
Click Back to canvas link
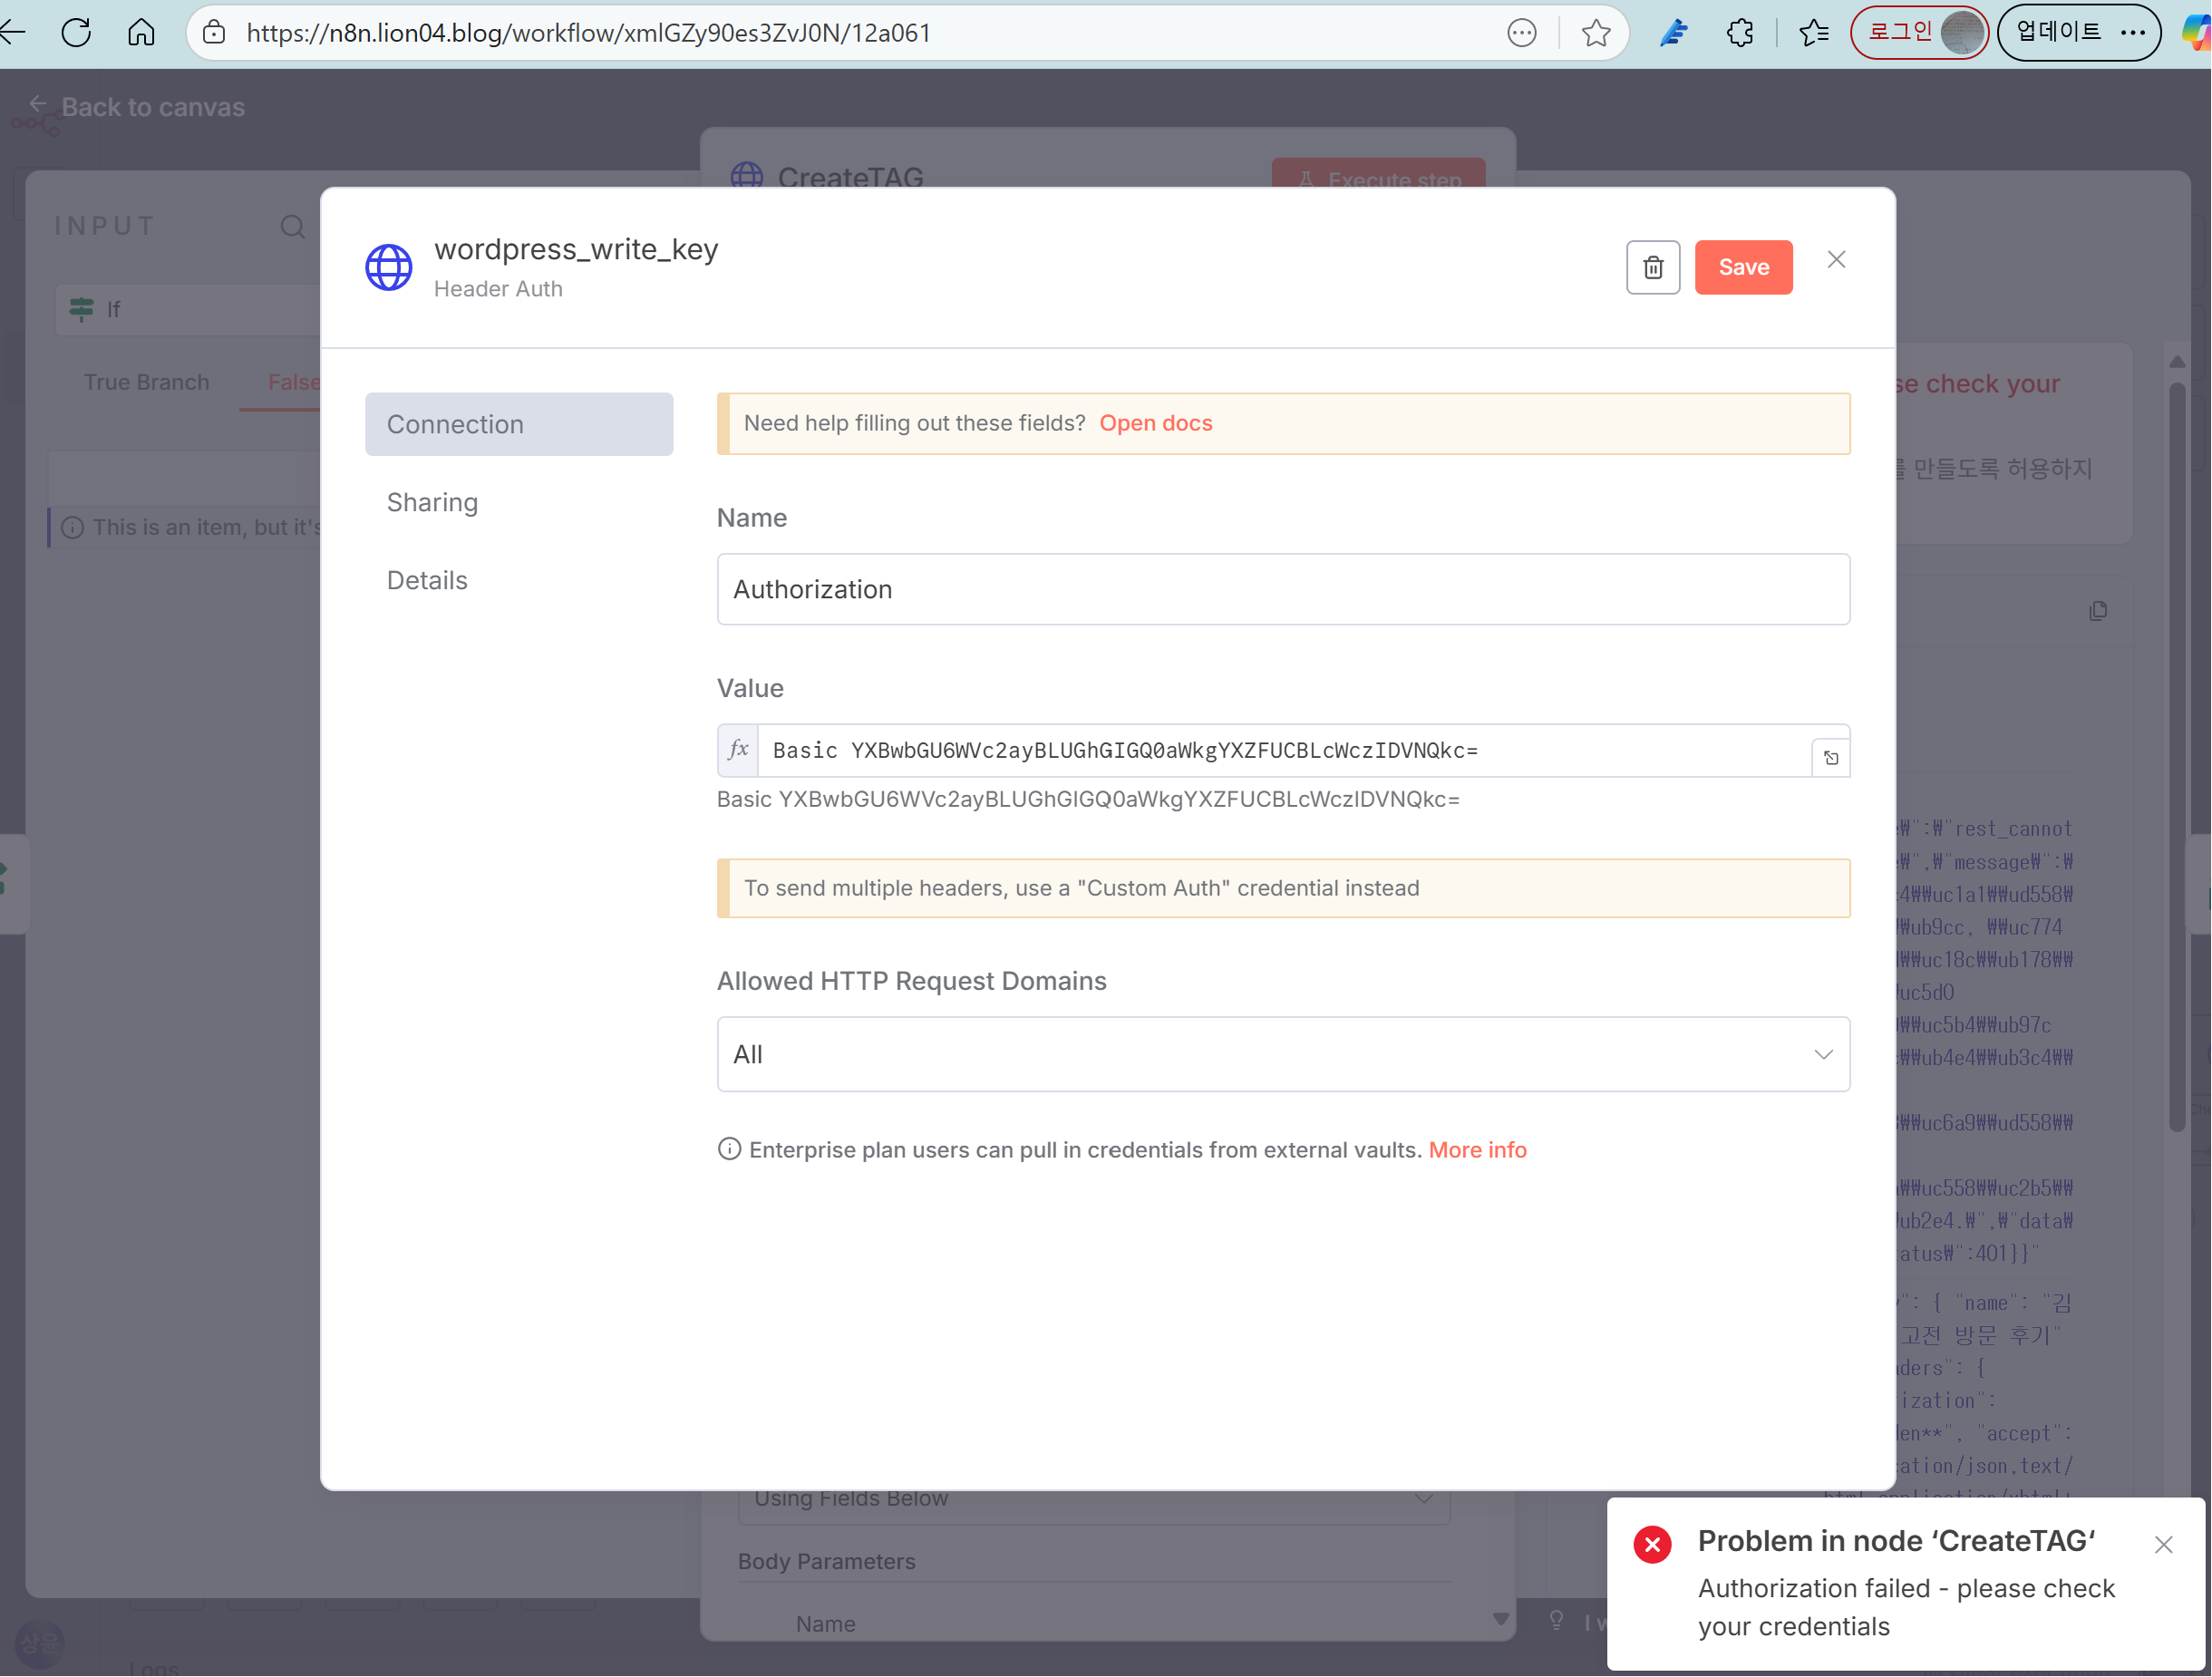[136, 107]
